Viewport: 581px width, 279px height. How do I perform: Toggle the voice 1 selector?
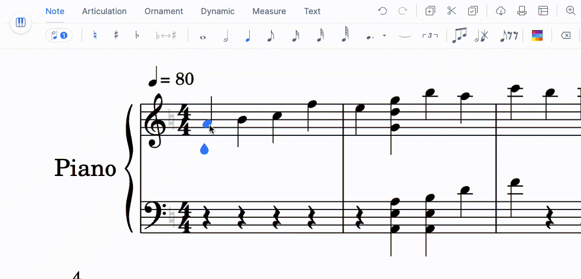point(59,35)
